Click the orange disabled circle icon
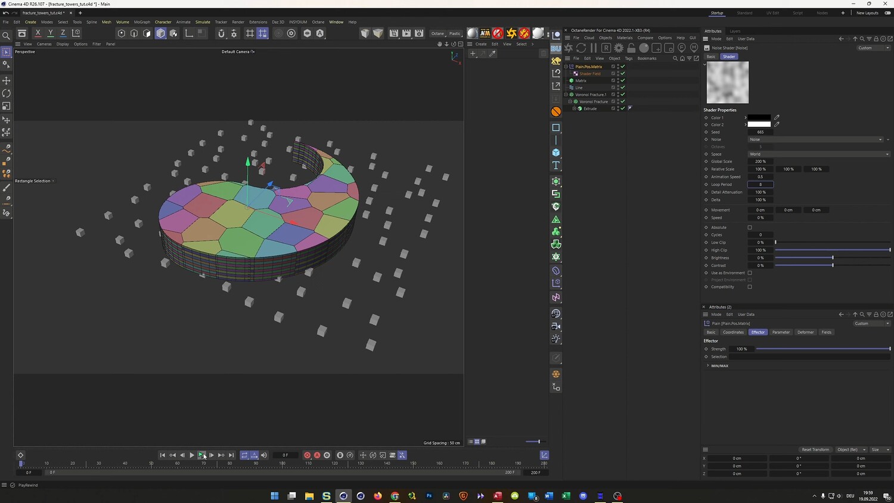Viewport: 894px width, 503px height. [556, 111]
